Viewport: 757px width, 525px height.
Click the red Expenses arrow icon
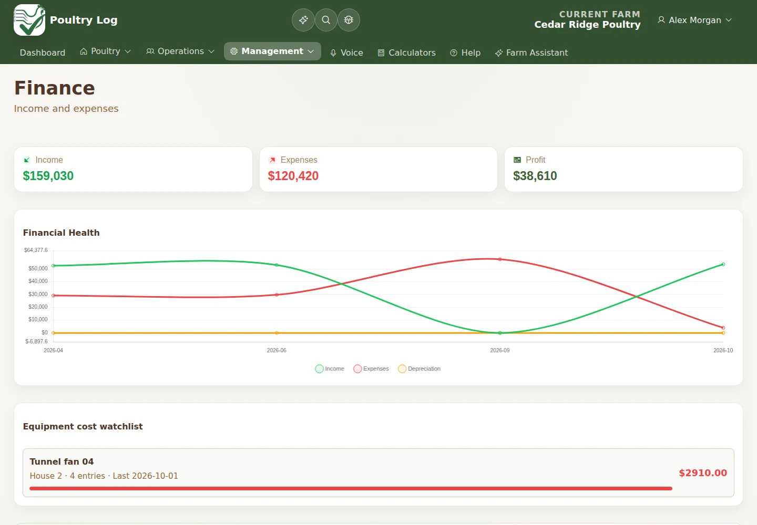click(x=272, y=160)
